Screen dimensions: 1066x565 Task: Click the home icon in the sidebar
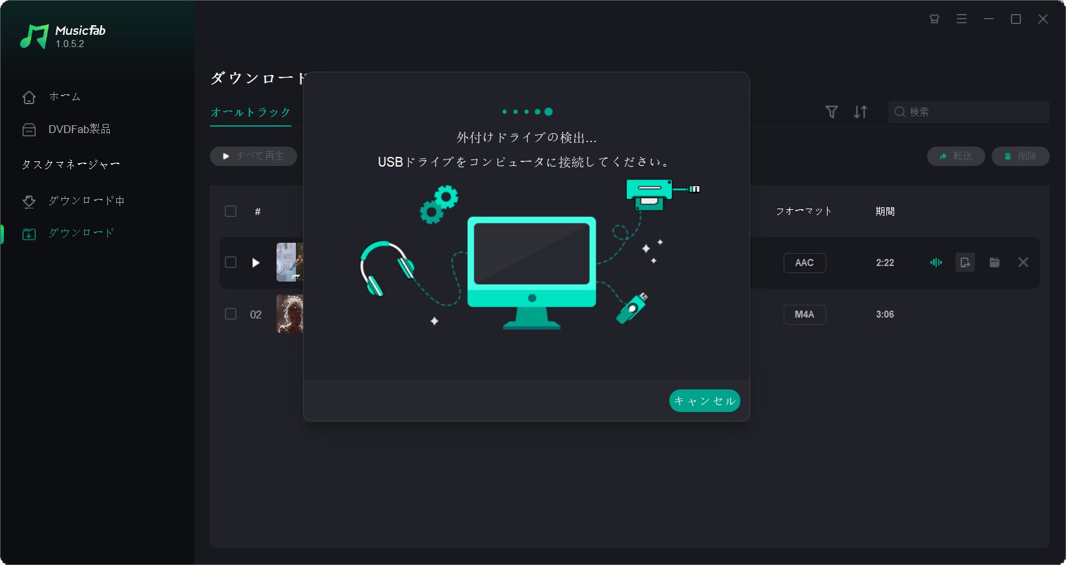pyautogui.click(x=29, y=98)
